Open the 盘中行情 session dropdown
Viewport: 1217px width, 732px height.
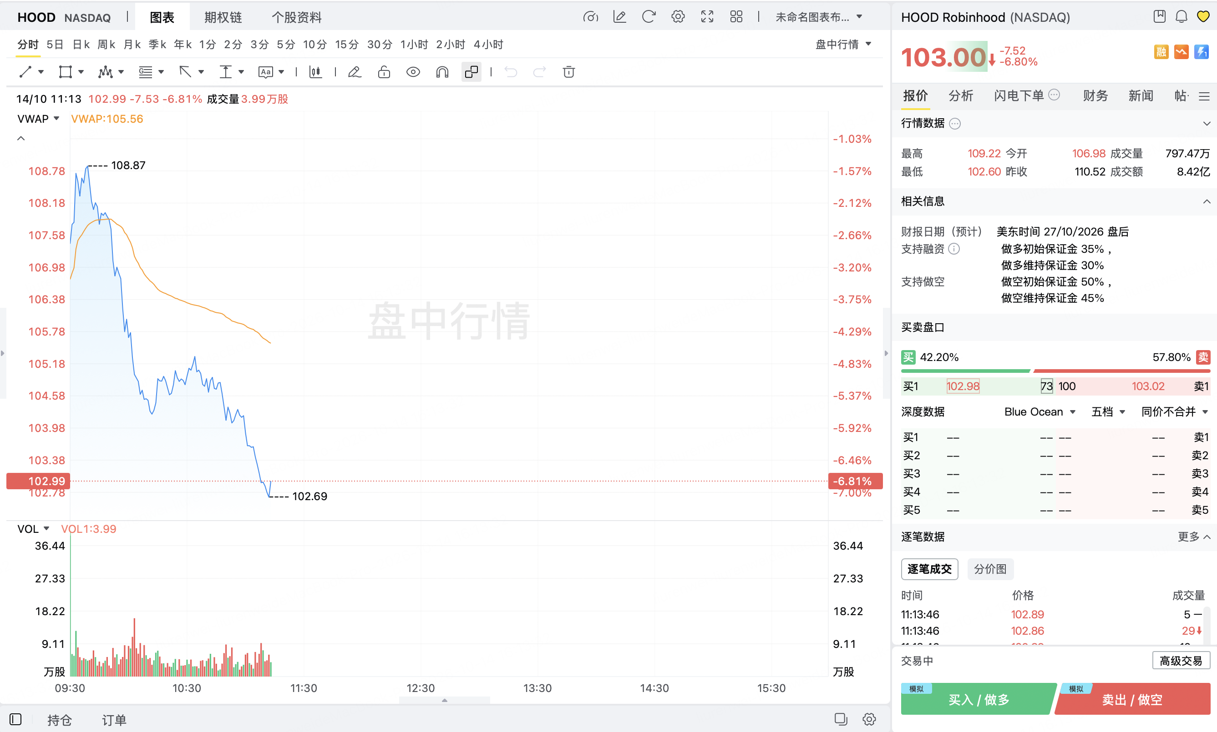[x=843, y=45]
